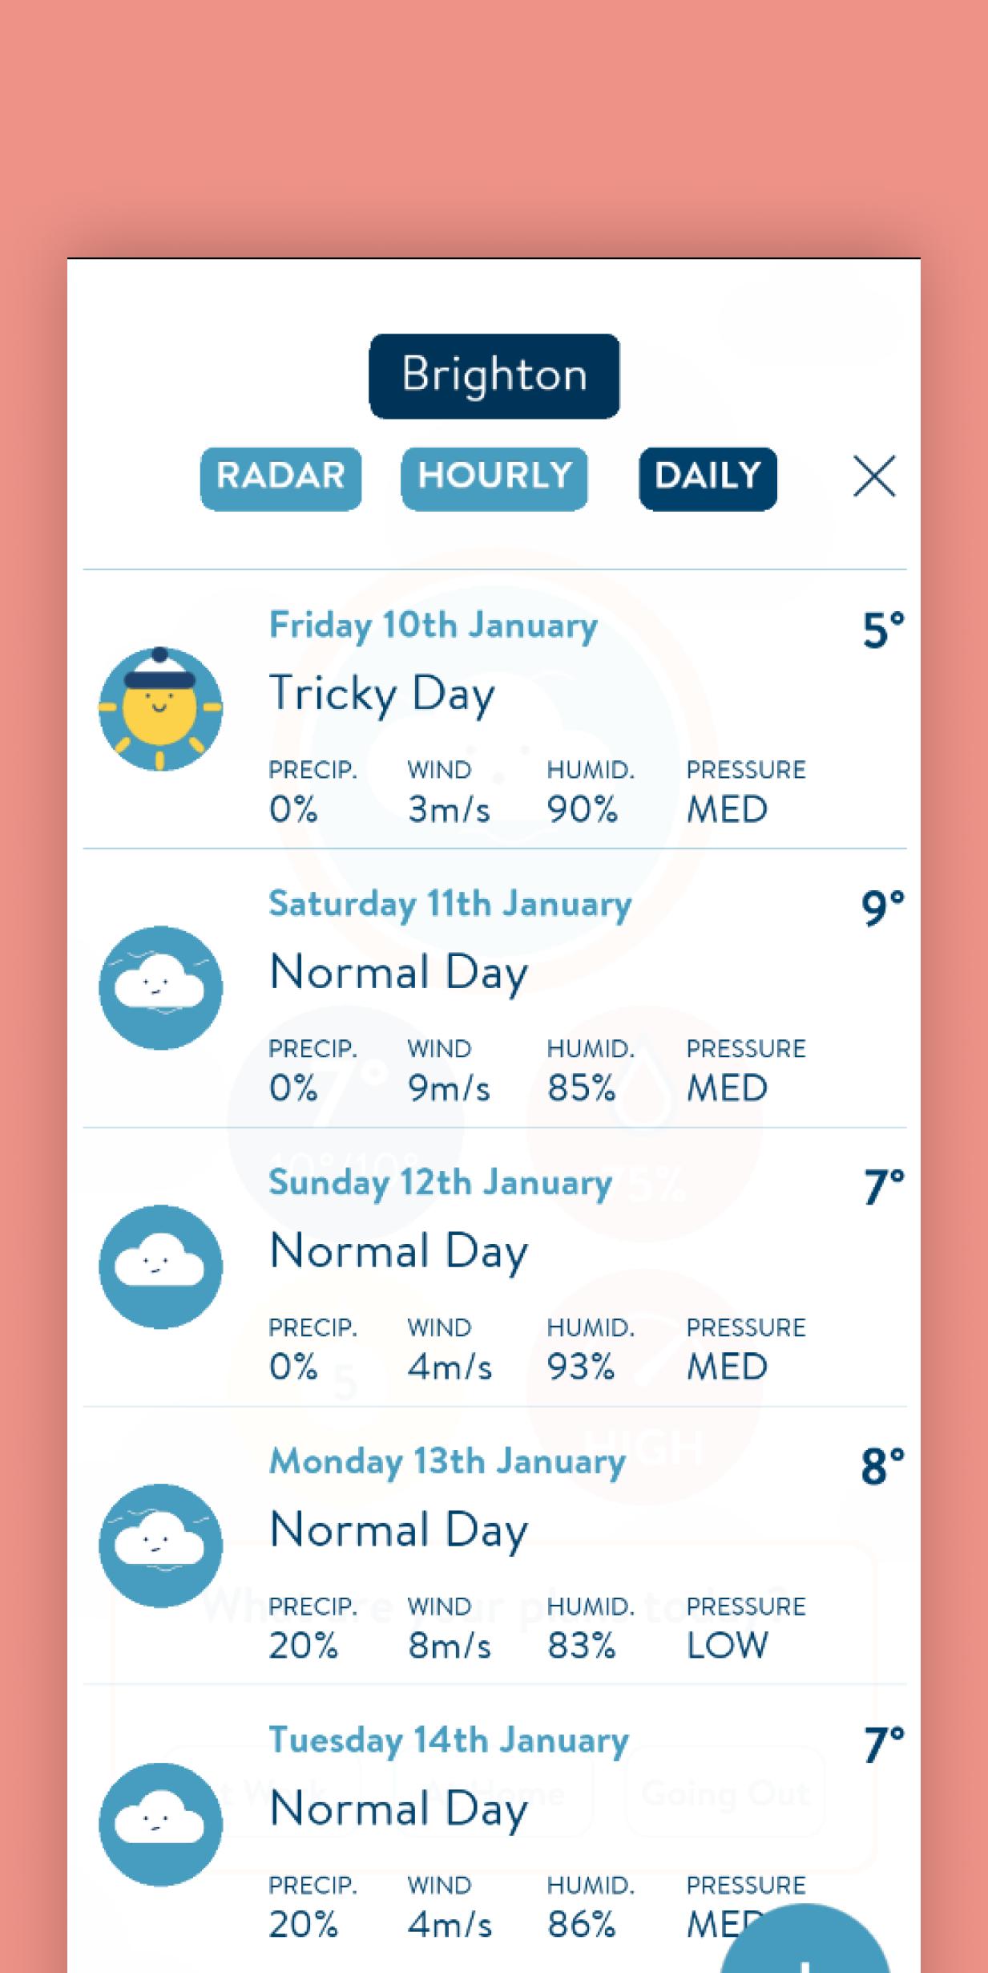This screenshot has height=1973, width=988.
Task: Click Friday's 5° temperature reading
Action: [x=882, y=630]
